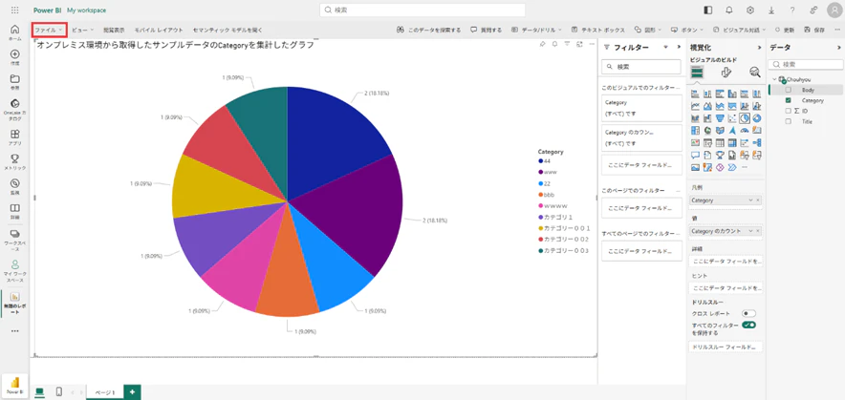845x400 pixels.
Task: Focus the データ pane search box
Action: pyautogui.click(x=806, y=64)
